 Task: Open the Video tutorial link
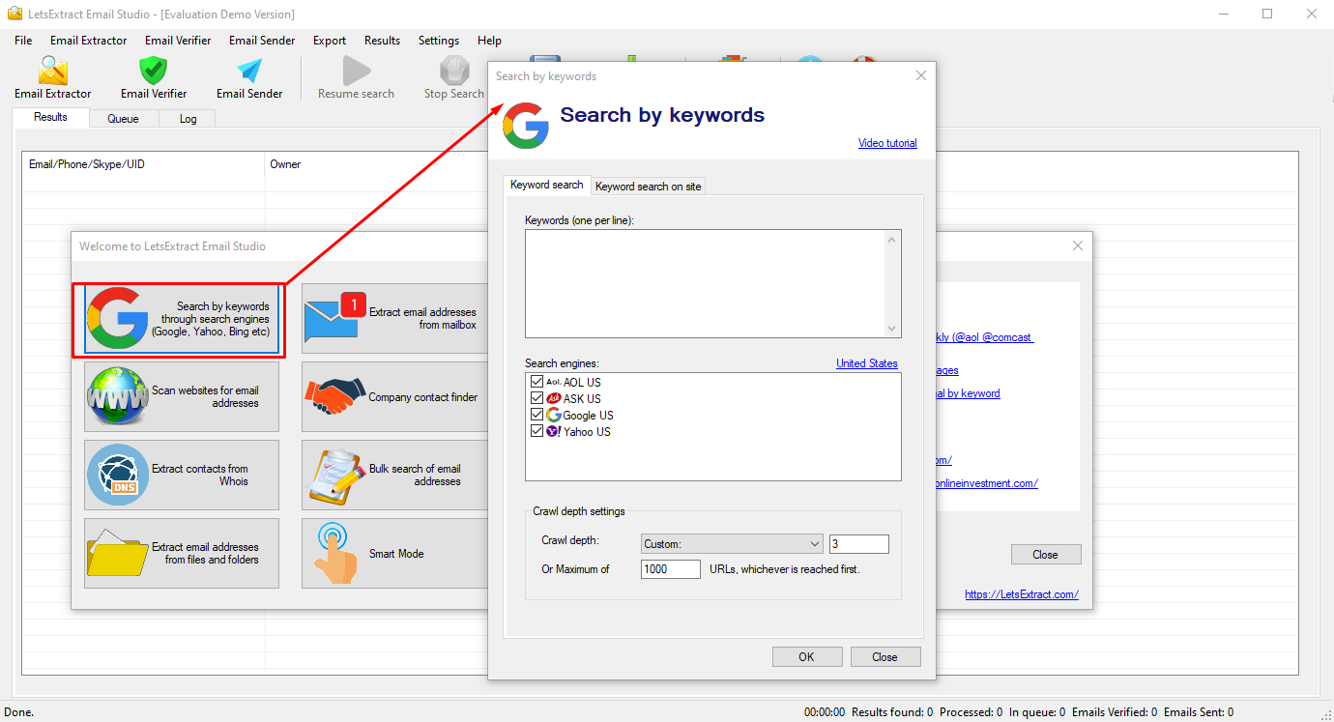887,143
